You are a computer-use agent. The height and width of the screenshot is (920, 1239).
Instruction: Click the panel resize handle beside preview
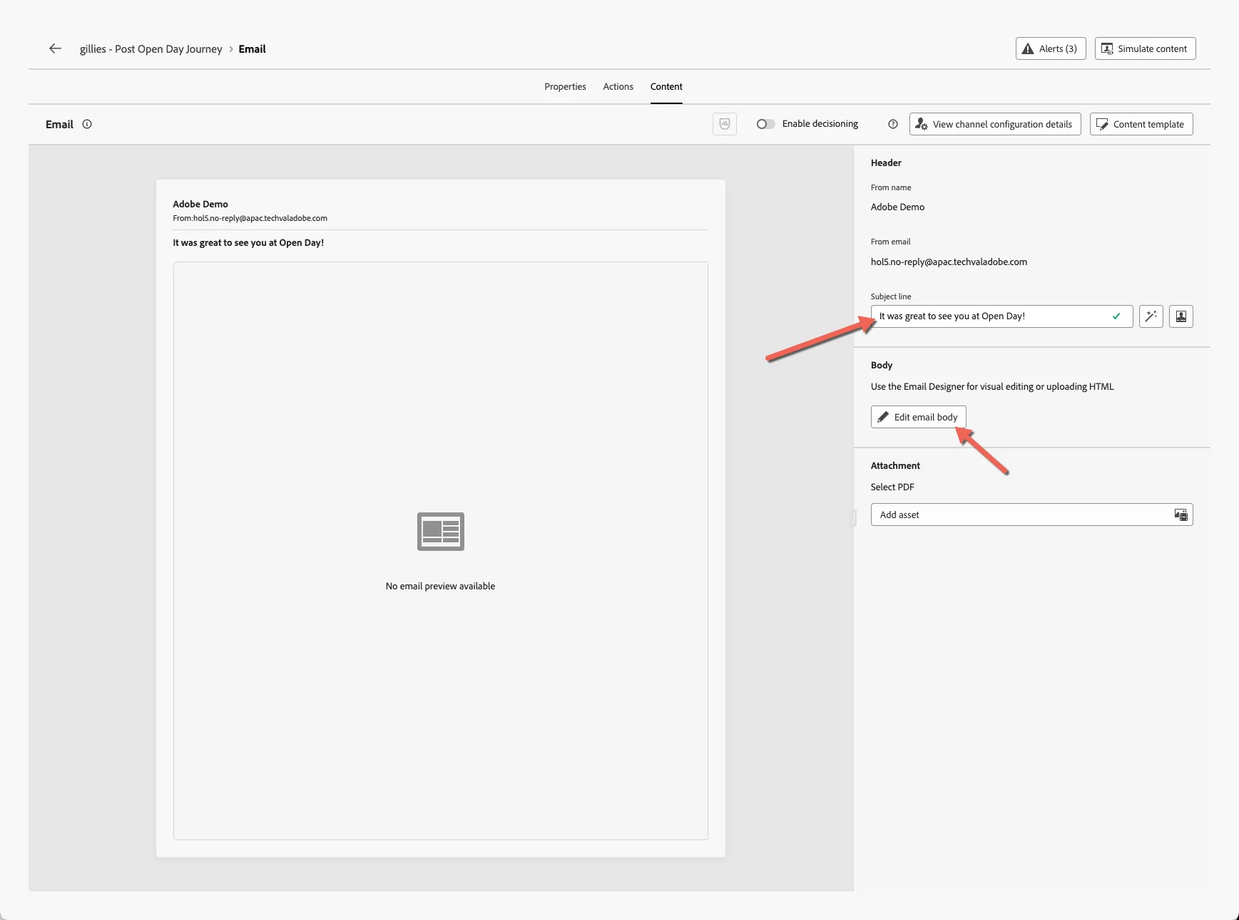(853, 517)
